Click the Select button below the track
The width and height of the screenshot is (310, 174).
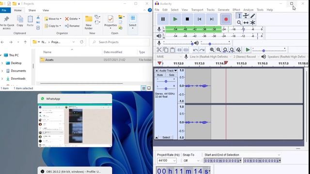click(x=166, y=137)
